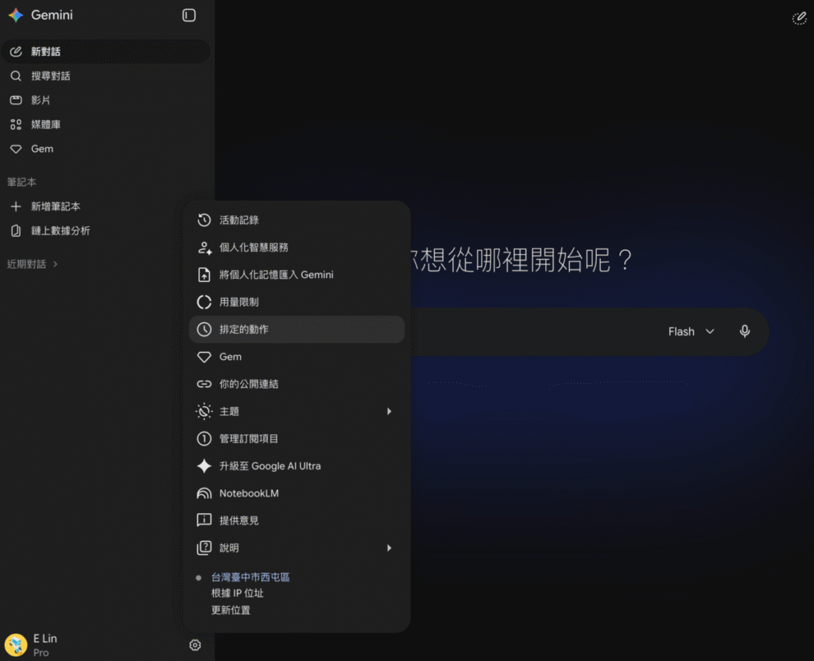The height and width of the screenshot is (661, 814).
Task: Click the diamond icon for Gem in menu
Action: 204,357
